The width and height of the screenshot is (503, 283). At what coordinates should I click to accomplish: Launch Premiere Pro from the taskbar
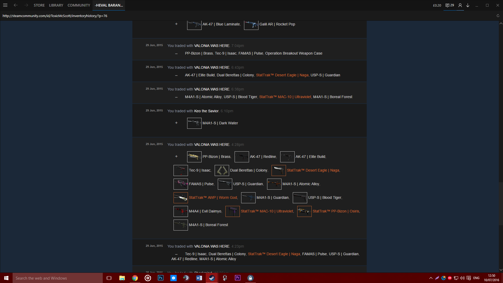(x=237, y=278)
